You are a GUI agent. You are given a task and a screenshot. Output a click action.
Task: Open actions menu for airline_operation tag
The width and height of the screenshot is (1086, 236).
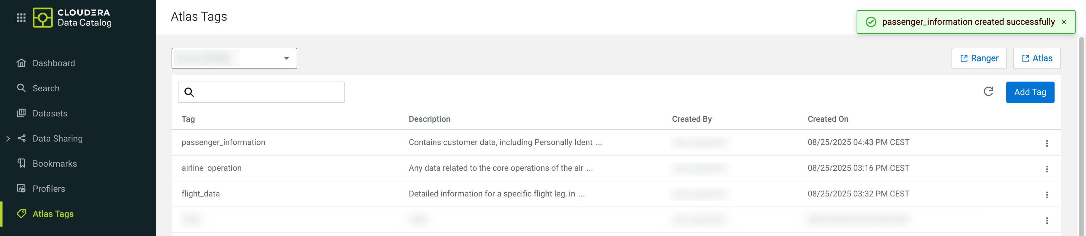click(1046, 169)
